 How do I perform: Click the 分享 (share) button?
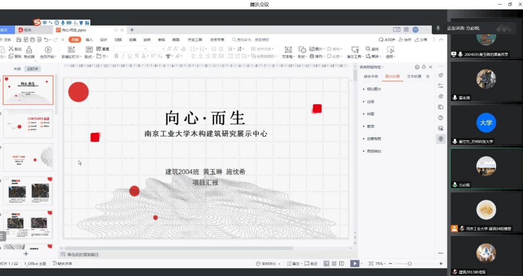point(421,40)
